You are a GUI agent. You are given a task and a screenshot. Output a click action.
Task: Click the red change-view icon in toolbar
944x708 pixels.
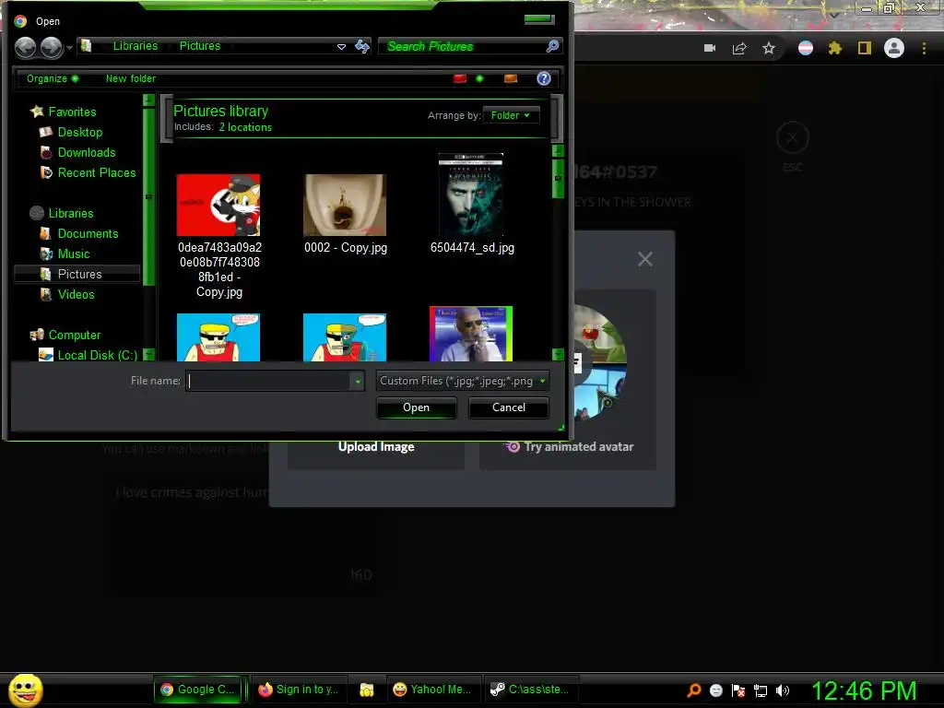460,78
